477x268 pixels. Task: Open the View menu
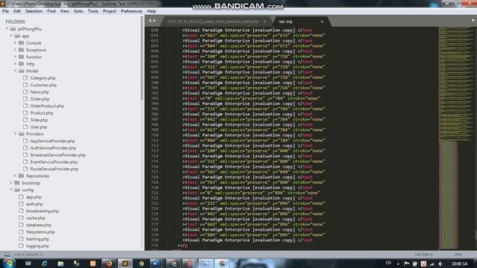point(65,11)
